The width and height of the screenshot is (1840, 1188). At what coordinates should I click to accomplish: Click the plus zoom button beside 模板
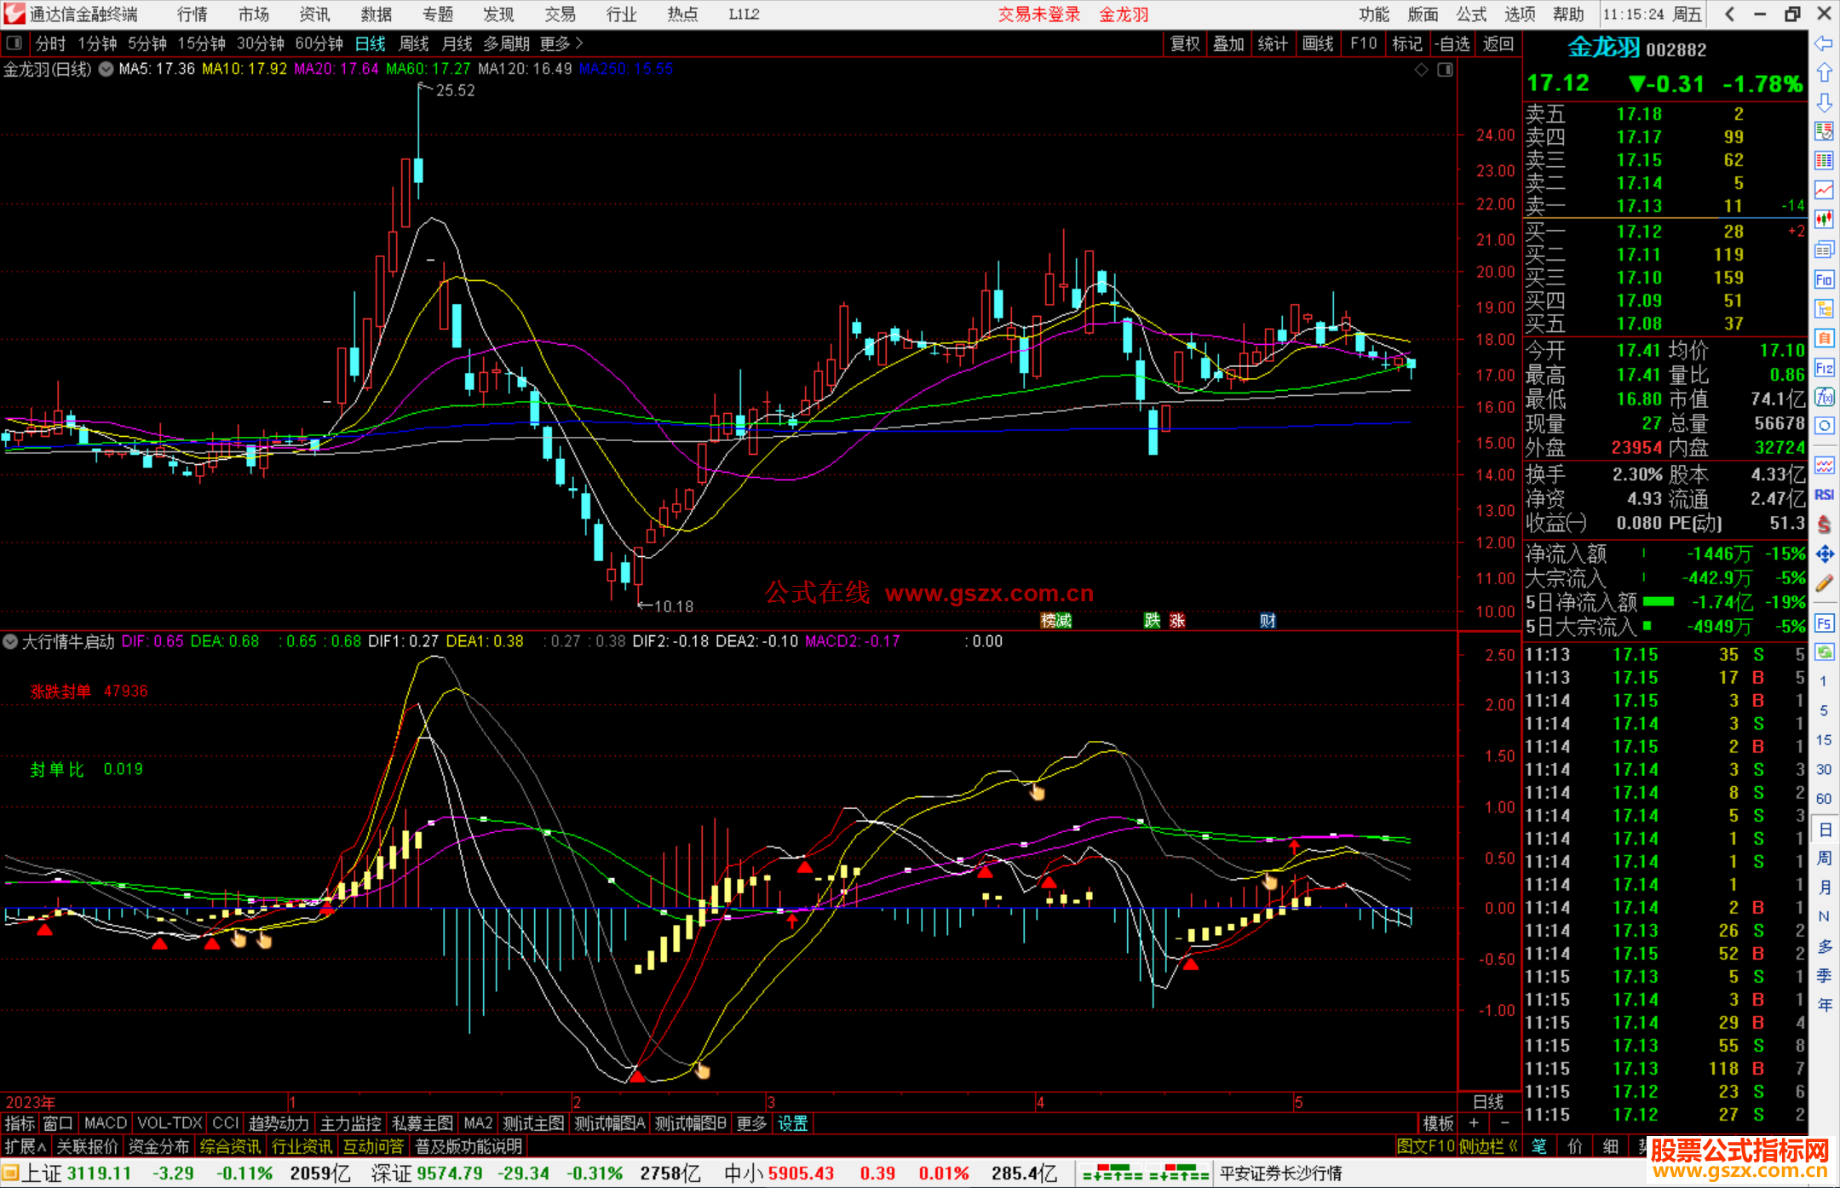click(x=1474, y=1123)
